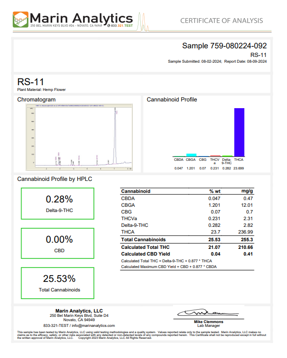Click the Lab Manager signature image

coord(208,313)
